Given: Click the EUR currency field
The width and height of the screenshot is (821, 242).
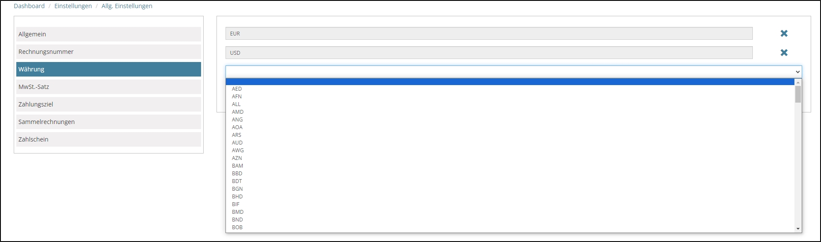Looking at the screenshot, I should click(489, 33).
